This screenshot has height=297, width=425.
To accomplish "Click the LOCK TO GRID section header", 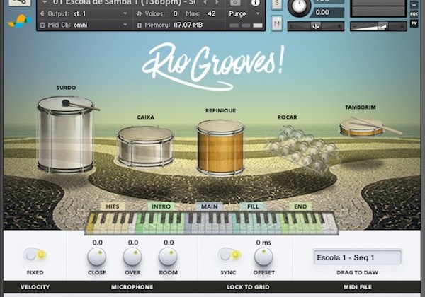I will tap(248, 287).
